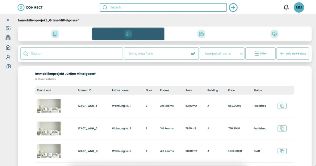Viewport: 316px width, 166px height.
Task: Click the Price column header
Action: 231,90
